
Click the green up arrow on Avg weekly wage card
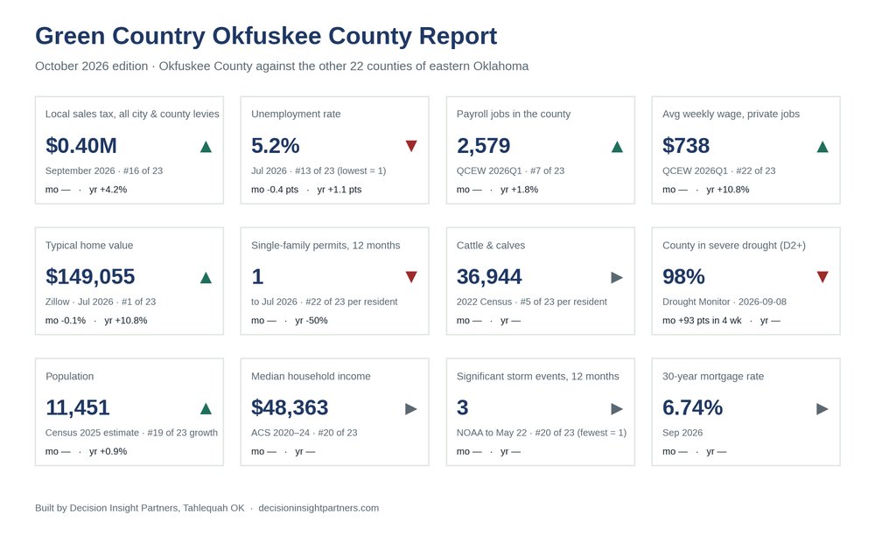pyautogui.click(x=822, y=147)
